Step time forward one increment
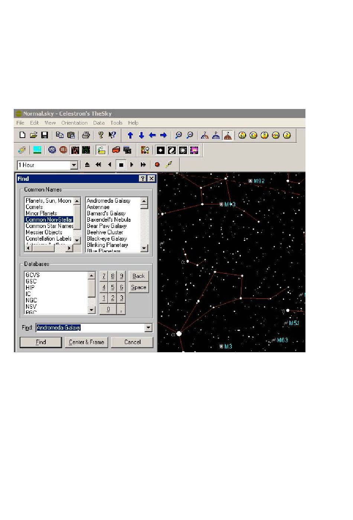 click(x=132, y=165)
